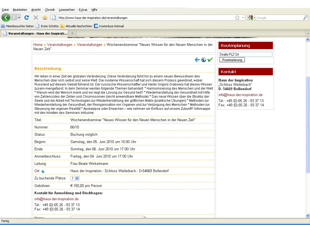Reload the page with the refresh icon
This screenshot has height=225, width=310.
coord(26,18)
